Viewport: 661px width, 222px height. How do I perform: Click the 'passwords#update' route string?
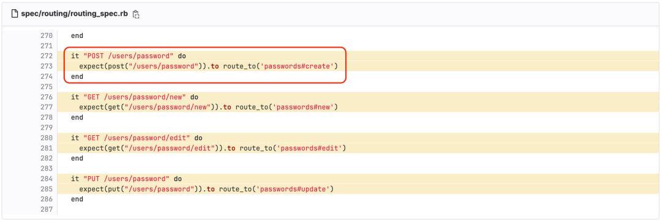point(293,189)
